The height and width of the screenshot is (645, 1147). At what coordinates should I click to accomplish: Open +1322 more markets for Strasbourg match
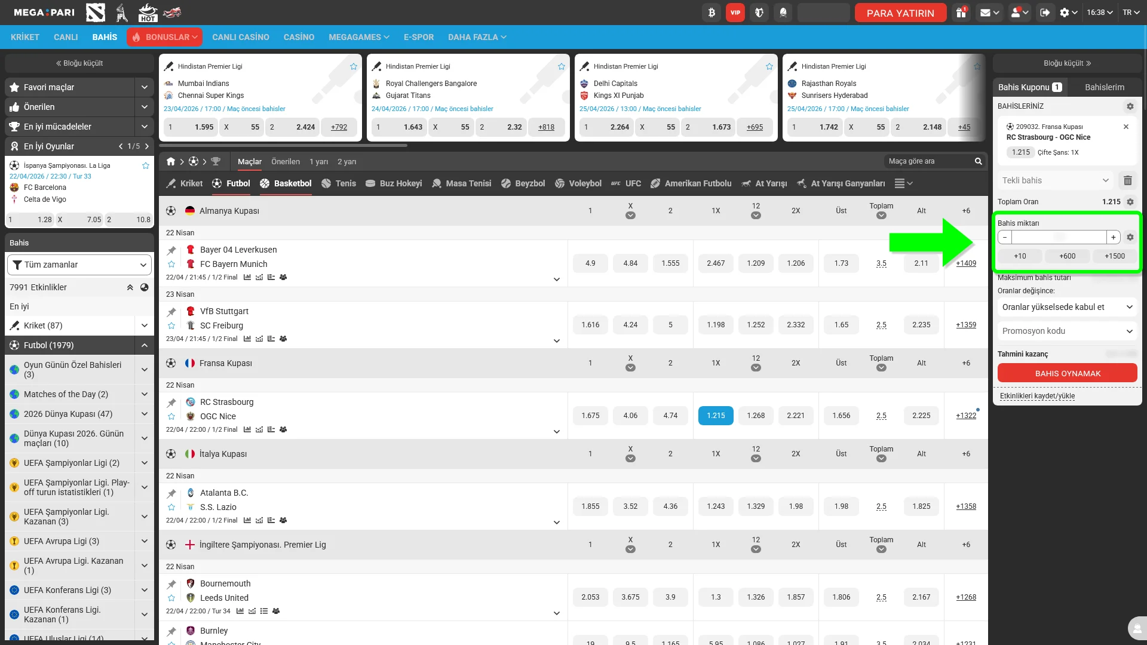pyautogui.click(x=966, y=416)
